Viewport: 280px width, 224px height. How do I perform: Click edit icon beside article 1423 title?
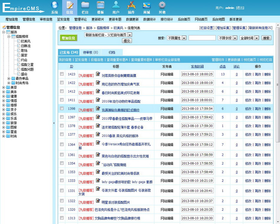pyautogui.click(x=98, y=74)
